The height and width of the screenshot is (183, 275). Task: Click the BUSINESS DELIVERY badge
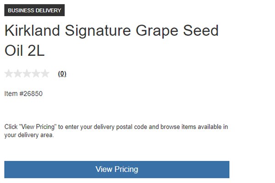click(x=34, y=10)
